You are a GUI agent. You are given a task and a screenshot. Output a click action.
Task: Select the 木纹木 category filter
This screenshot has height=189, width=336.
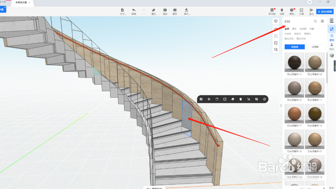click(x=288, y=34)
